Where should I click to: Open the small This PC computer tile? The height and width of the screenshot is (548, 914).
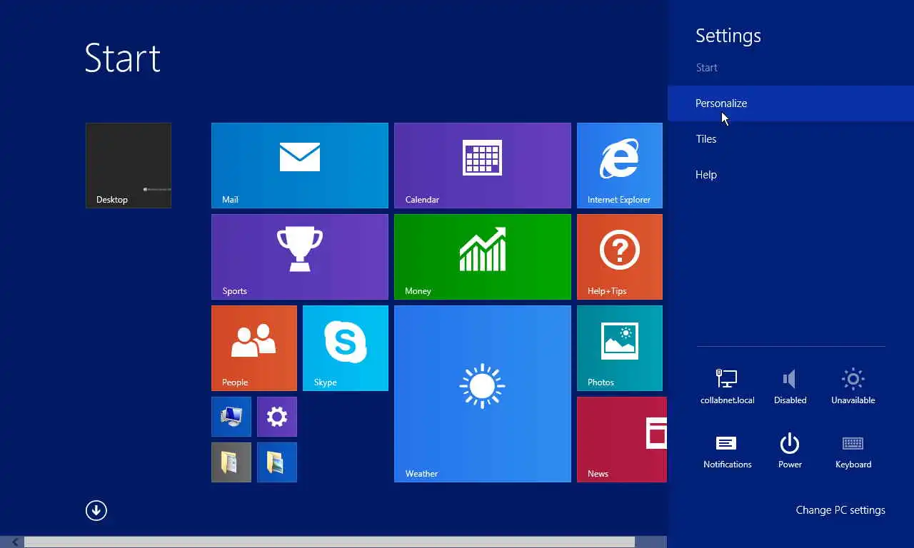[231, 417]
